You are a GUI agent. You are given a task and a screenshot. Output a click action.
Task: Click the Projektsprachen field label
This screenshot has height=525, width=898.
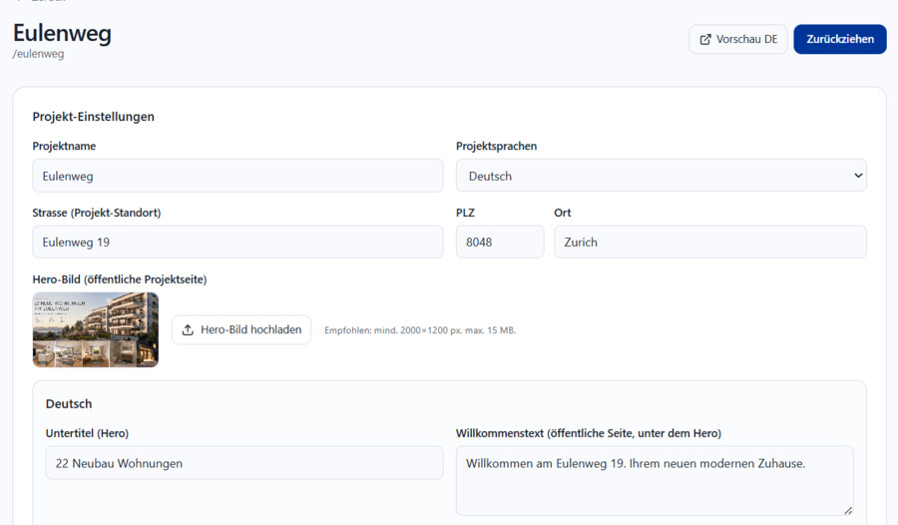497,146
